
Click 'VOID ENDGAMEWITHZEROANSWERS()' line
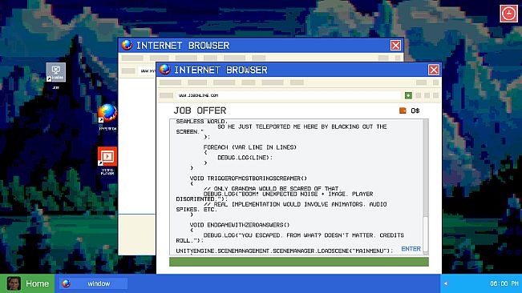pyautogui.click(x=240, y=225)
